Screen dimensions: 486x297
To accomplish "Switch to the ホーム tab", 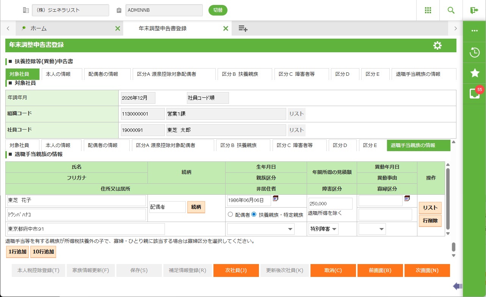I will pos(39,28).
